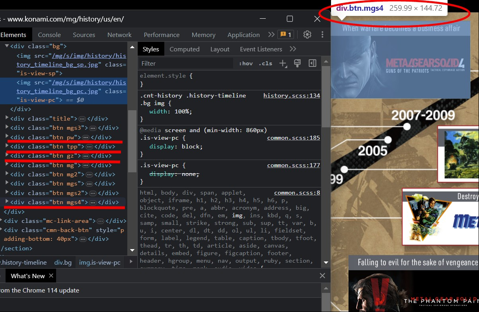Close the bottom drawer
The height and width of the screenshot is (312, 479).
pyautogui.click(x=322, y=275)
